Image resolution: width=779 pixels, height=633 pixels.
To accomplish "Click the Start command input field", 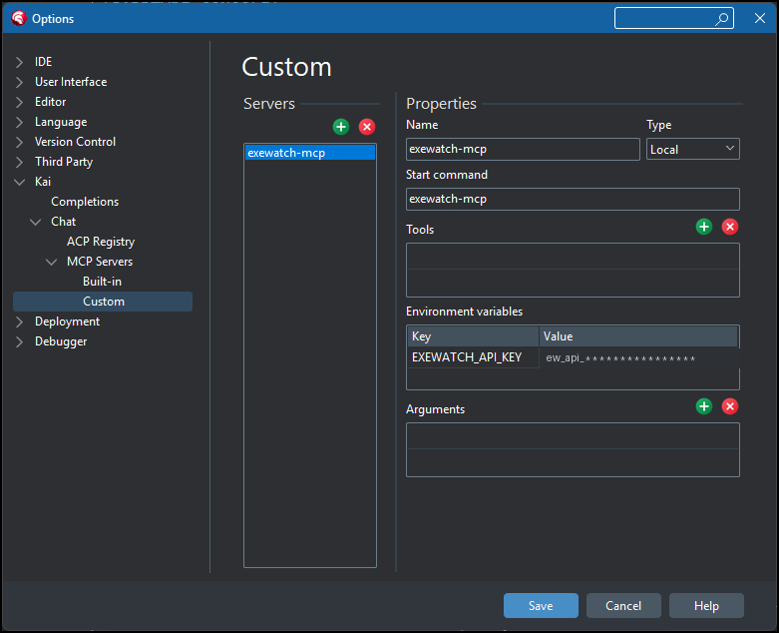I will pos(573,199).
